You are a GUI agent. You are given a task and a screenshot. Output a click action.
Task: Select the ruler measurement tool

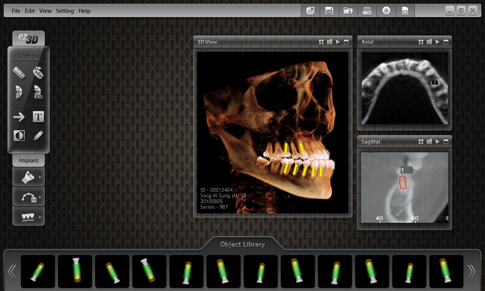[19, 72]
